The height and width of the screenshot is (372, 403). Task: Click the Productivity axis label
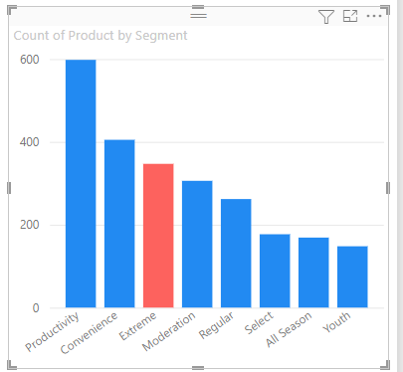[x=52, y=331]
